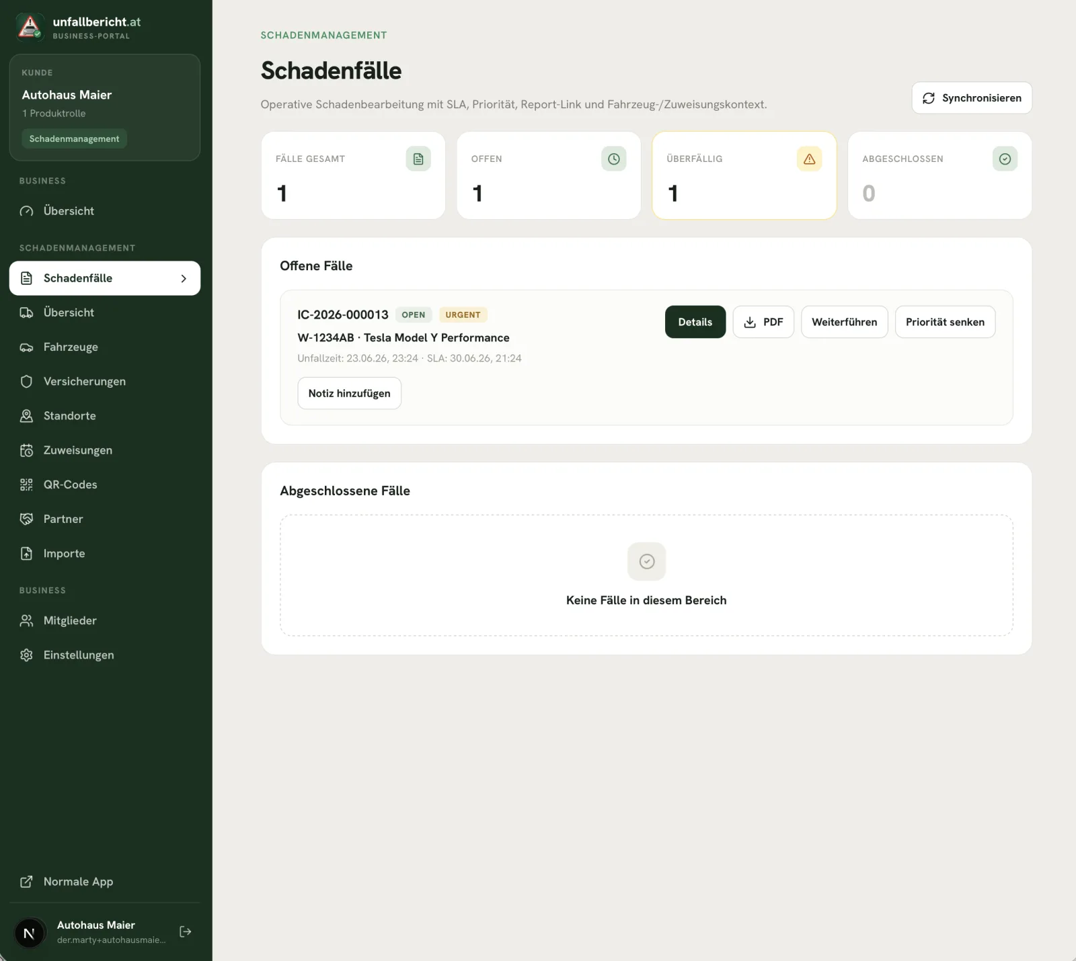Click Synchronisieren button label
This screenshot has width=1076, height=961.
tap(981, 98)
